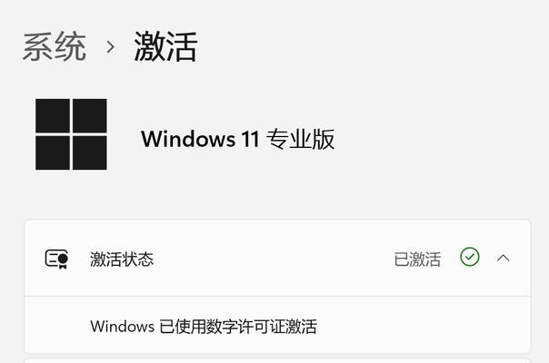Click the top-left square of Windows logo
The height and width of the screenshot is (363, 549).
coord(53,116)
